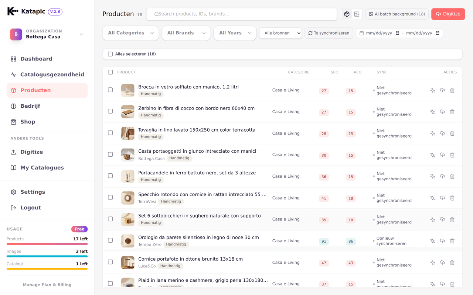
Task: Open the All Years dropdown
Action: tap(235, 33)
